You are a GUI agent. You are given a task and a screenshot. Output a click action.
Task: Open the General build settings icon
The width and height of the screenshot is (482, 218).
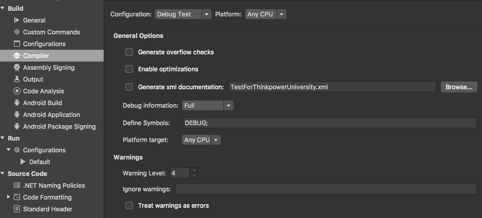pyautogui.click(x=17, y=21)
